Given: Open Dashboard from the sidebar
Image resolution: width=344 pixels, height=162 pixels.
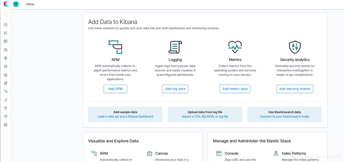Looking at the screenshot, I should pyautogui.click(x=6, y=41).
